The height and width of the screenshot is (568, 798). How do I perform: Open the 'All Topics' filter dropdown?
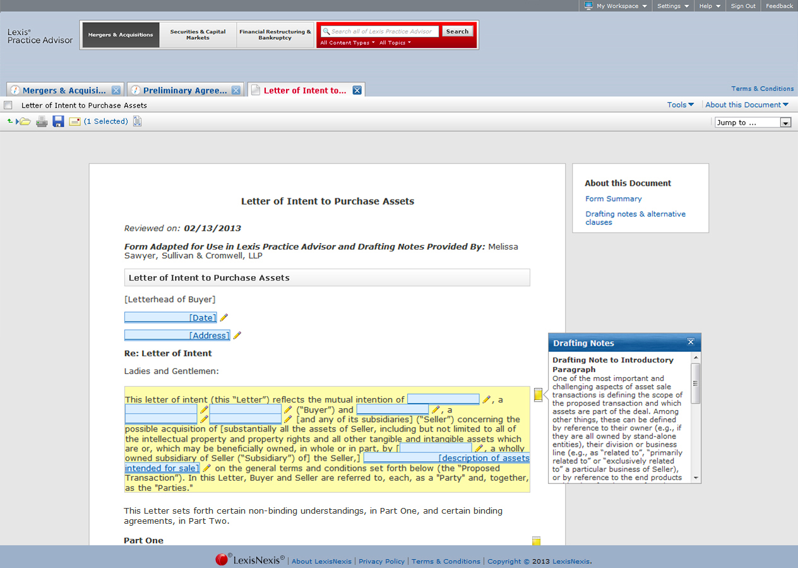coord(395,43)
